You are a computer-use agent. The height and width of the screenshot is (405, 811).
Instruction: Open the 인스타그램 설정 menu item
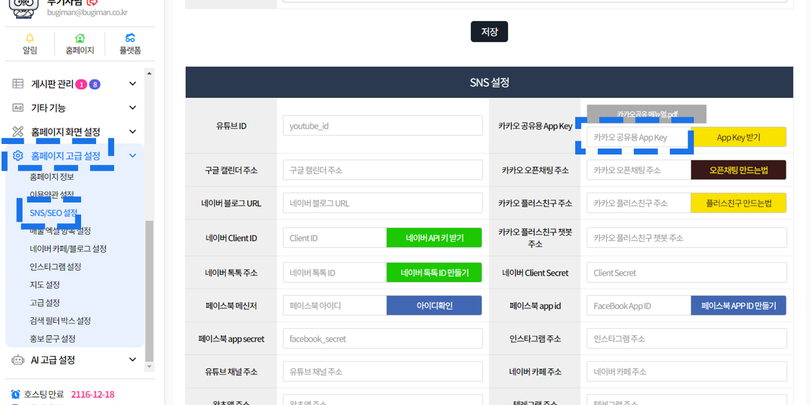pyautogui.click(x=56, y=267)
